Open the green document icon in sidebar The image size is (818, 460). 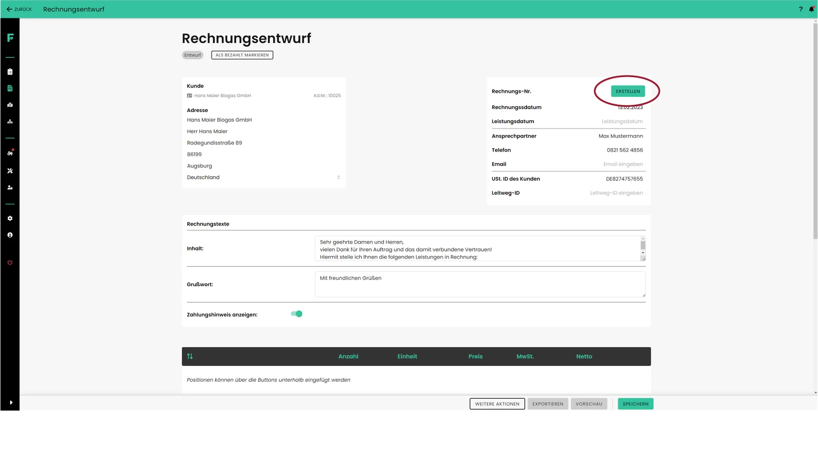10,88
